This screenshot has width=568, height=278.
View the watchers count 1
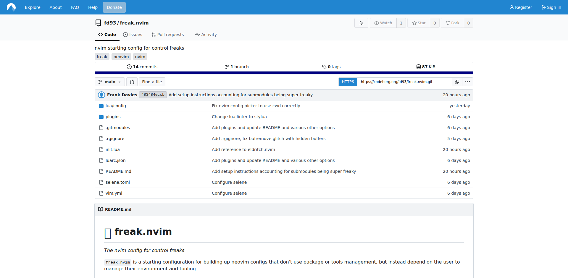click(401, 23)
